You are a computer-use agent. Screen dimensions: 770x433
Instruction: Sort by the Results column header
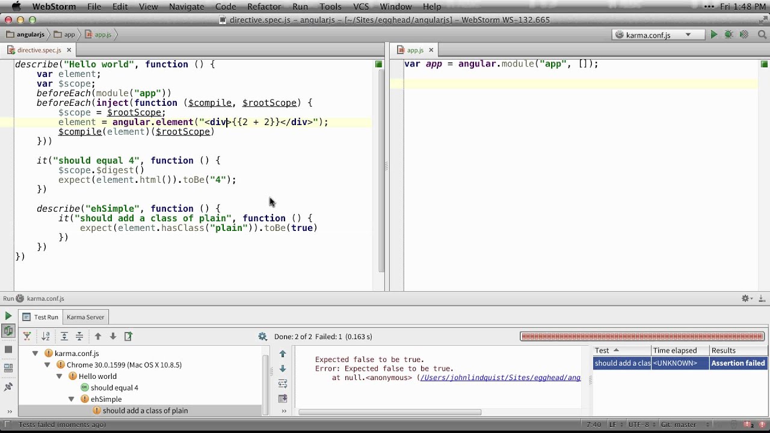(x=738, y=350)
